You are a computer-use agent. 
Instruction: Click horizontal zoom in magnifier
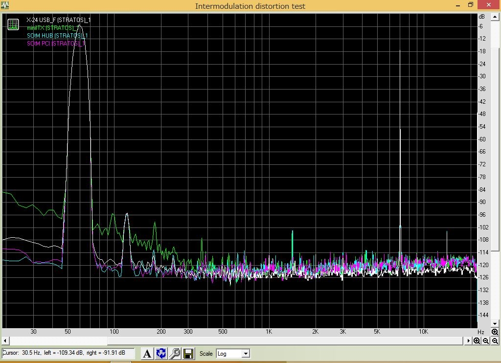click(477, 341)
